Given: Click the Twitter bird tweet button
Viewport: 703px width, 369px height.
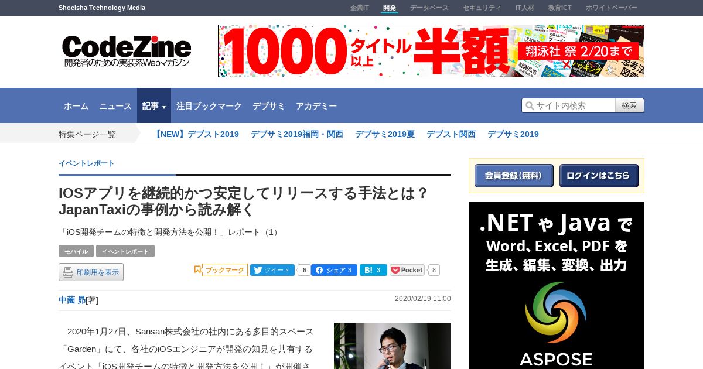Looking at the screenshot, I should point(272,270).
